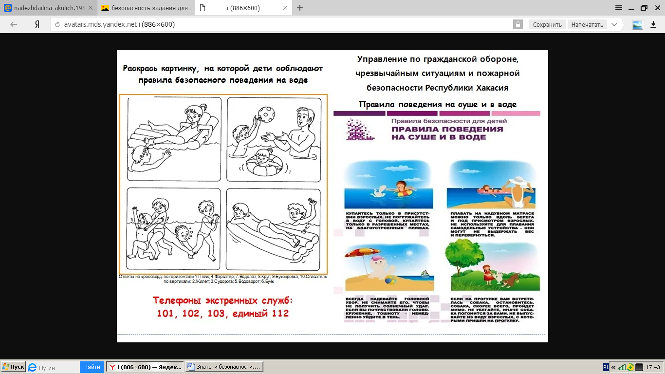Image resolution: width=665 pixels, height=374 pixels.
Task: Click 'Правила поведения на суше и в воде' subtitle
Action: 438,104
